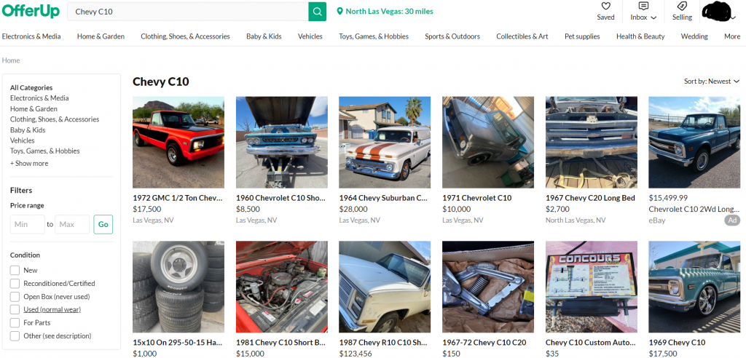Click the OfferUp logo
746x358 pixels.
pos(31,10)
